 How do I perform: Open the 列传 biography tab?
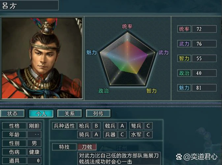pos(98,114)
